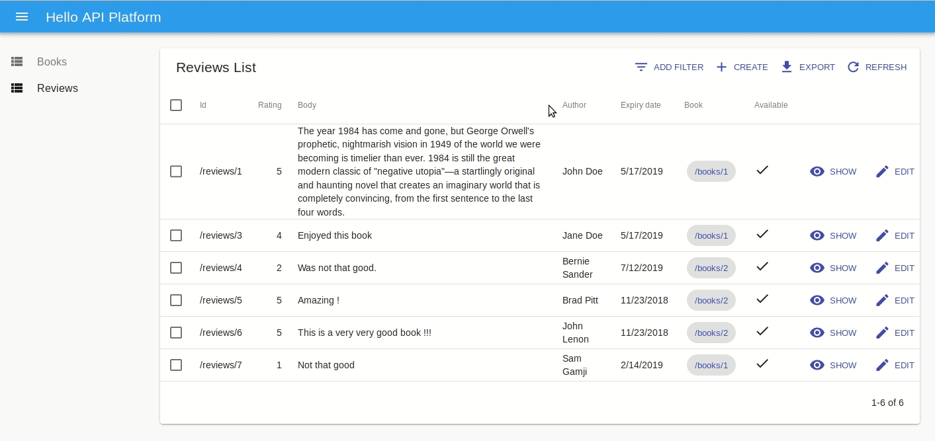The height and width of the screenshot is (441, 935).
Task: Select the checkbox for /reviews/1
Action: [176, 171]
